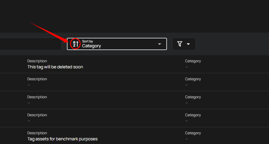Viewport: 269px width, 144px height.
Task: Click the empty Category dash in the "deleted soon" row
Action: click(186, 67)
